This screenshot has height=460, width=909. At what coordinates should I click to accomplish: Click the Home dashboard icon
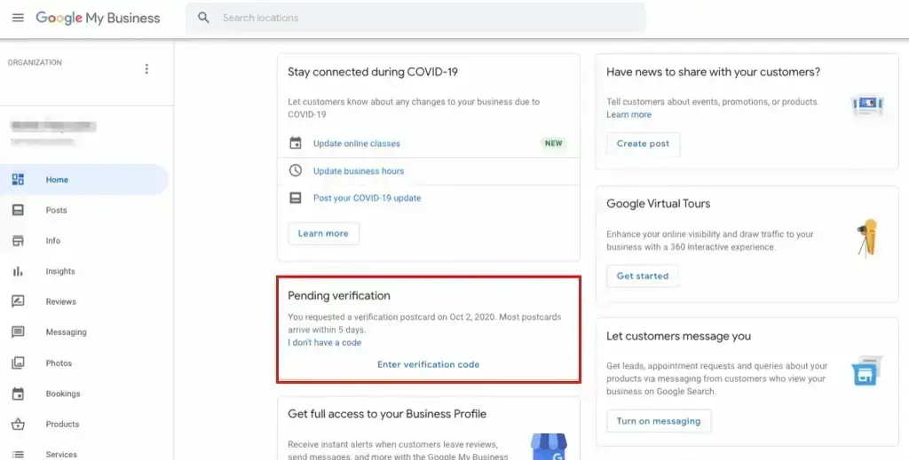18,179
